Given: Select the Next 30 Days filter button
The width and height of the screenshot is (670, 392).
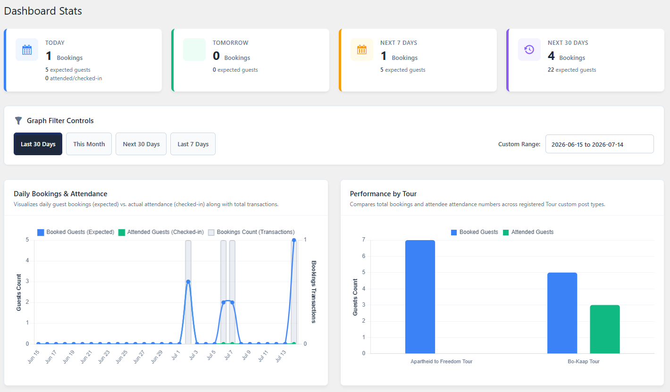Looking at the screenshot, I should (141, 144).
